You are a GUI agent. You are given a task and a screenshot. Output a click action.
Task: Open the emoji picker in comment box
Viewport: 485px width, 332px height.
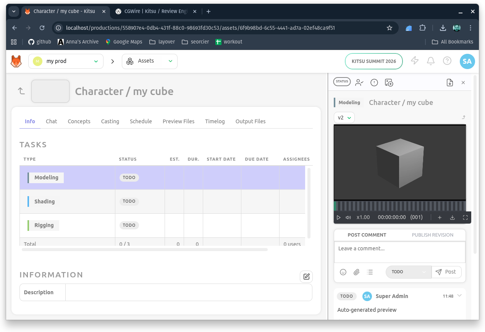343,272
